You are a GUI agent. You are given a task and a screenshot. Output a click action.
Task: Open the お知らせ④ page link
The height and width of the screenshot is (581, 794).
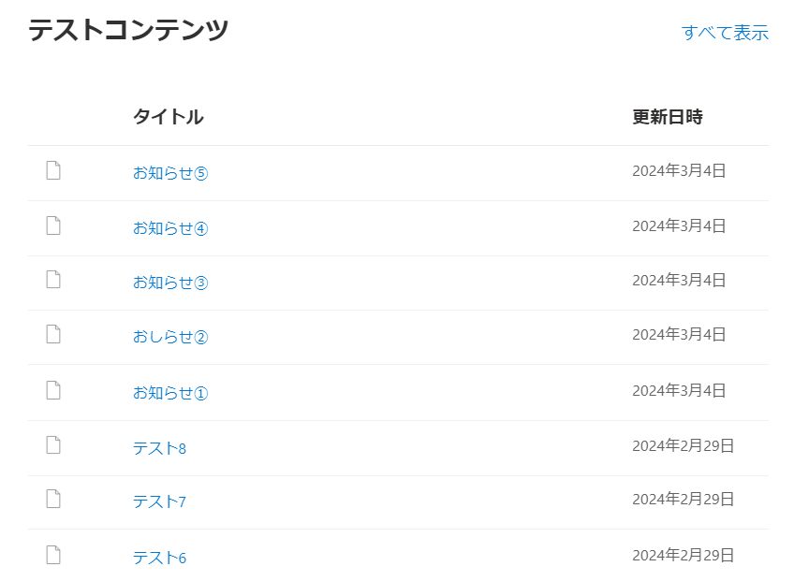tap(170, 228)
